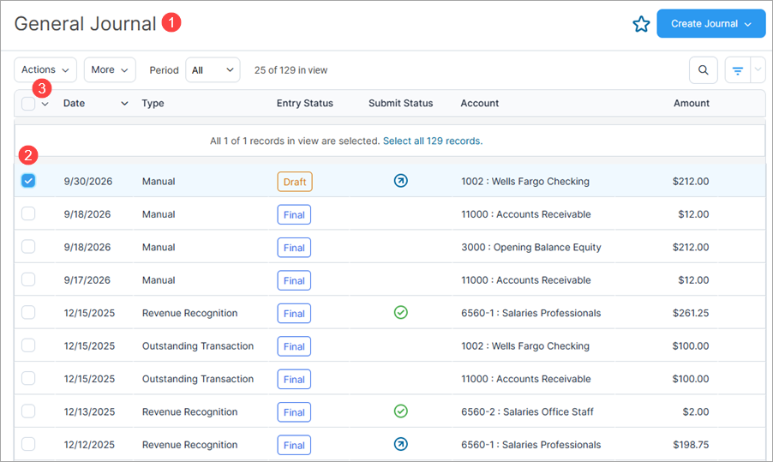Click green checkmark status on $261.25 row
The image size is (773, 462).
coord(401,313)
